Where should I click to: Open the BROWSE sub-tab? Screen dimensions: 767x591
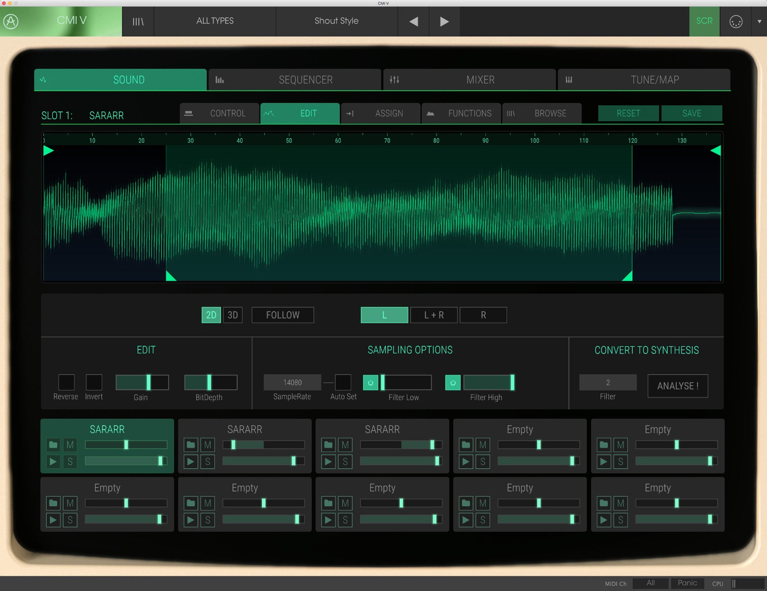click(542, 113)
